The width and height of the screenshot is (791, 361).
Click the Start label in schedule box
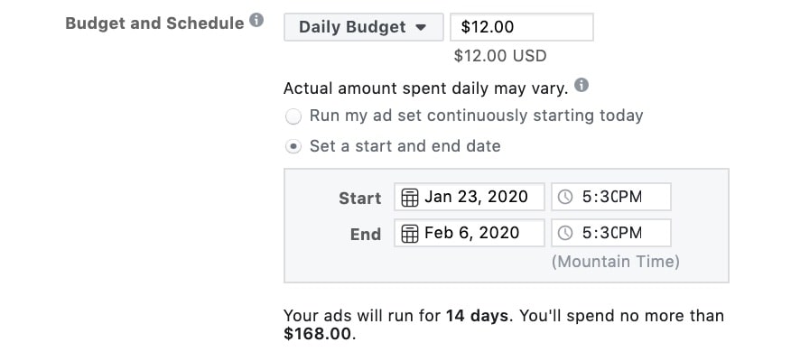tap(359, 199)
